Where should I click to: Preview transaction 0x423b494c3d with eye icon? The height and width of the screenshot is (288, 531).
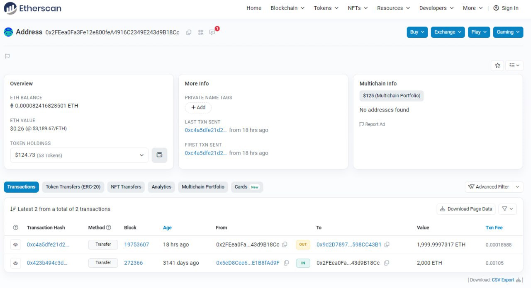point(15,263)
